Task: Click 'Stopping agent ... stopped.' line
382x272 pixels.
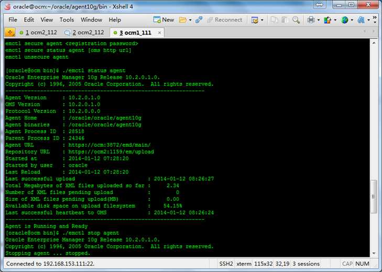Action: pyautogui.click(x=48, y=253)
